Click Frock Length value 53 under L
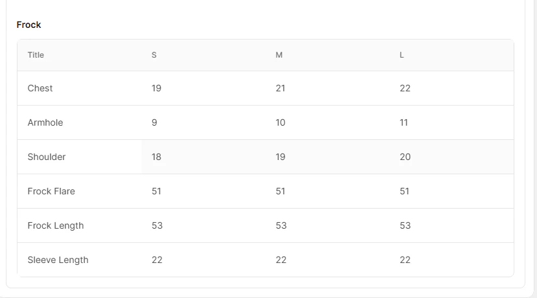This screenshot has width=537, height=298. click(x=405, y=225)
